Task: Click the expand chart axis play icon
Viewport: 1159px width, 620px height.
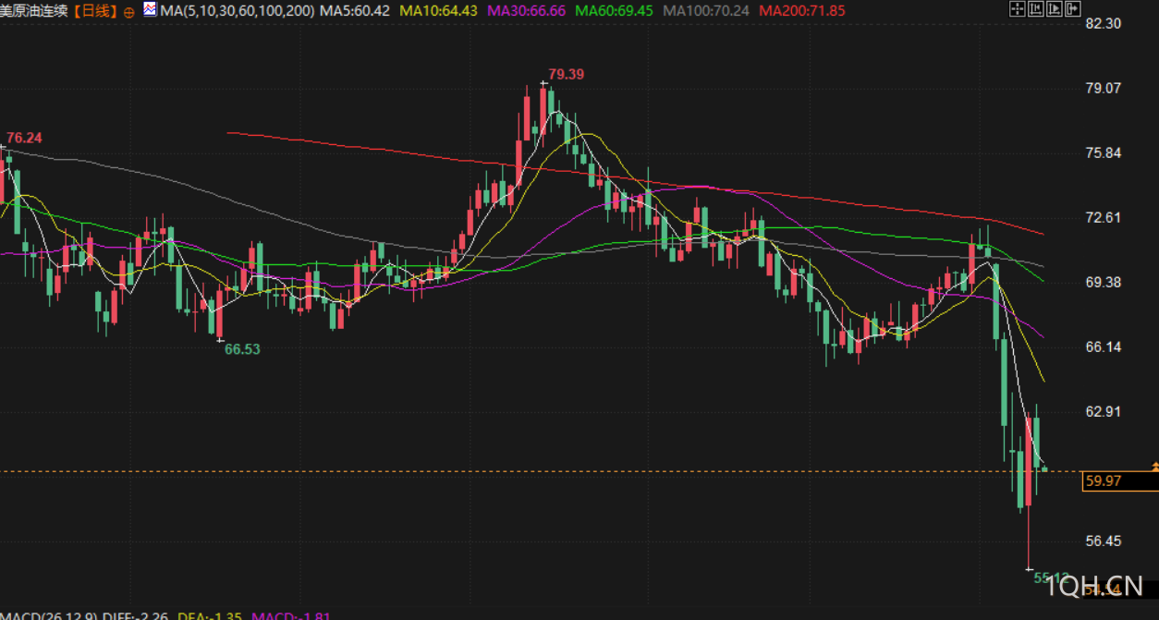Action: pos(1055,9)
